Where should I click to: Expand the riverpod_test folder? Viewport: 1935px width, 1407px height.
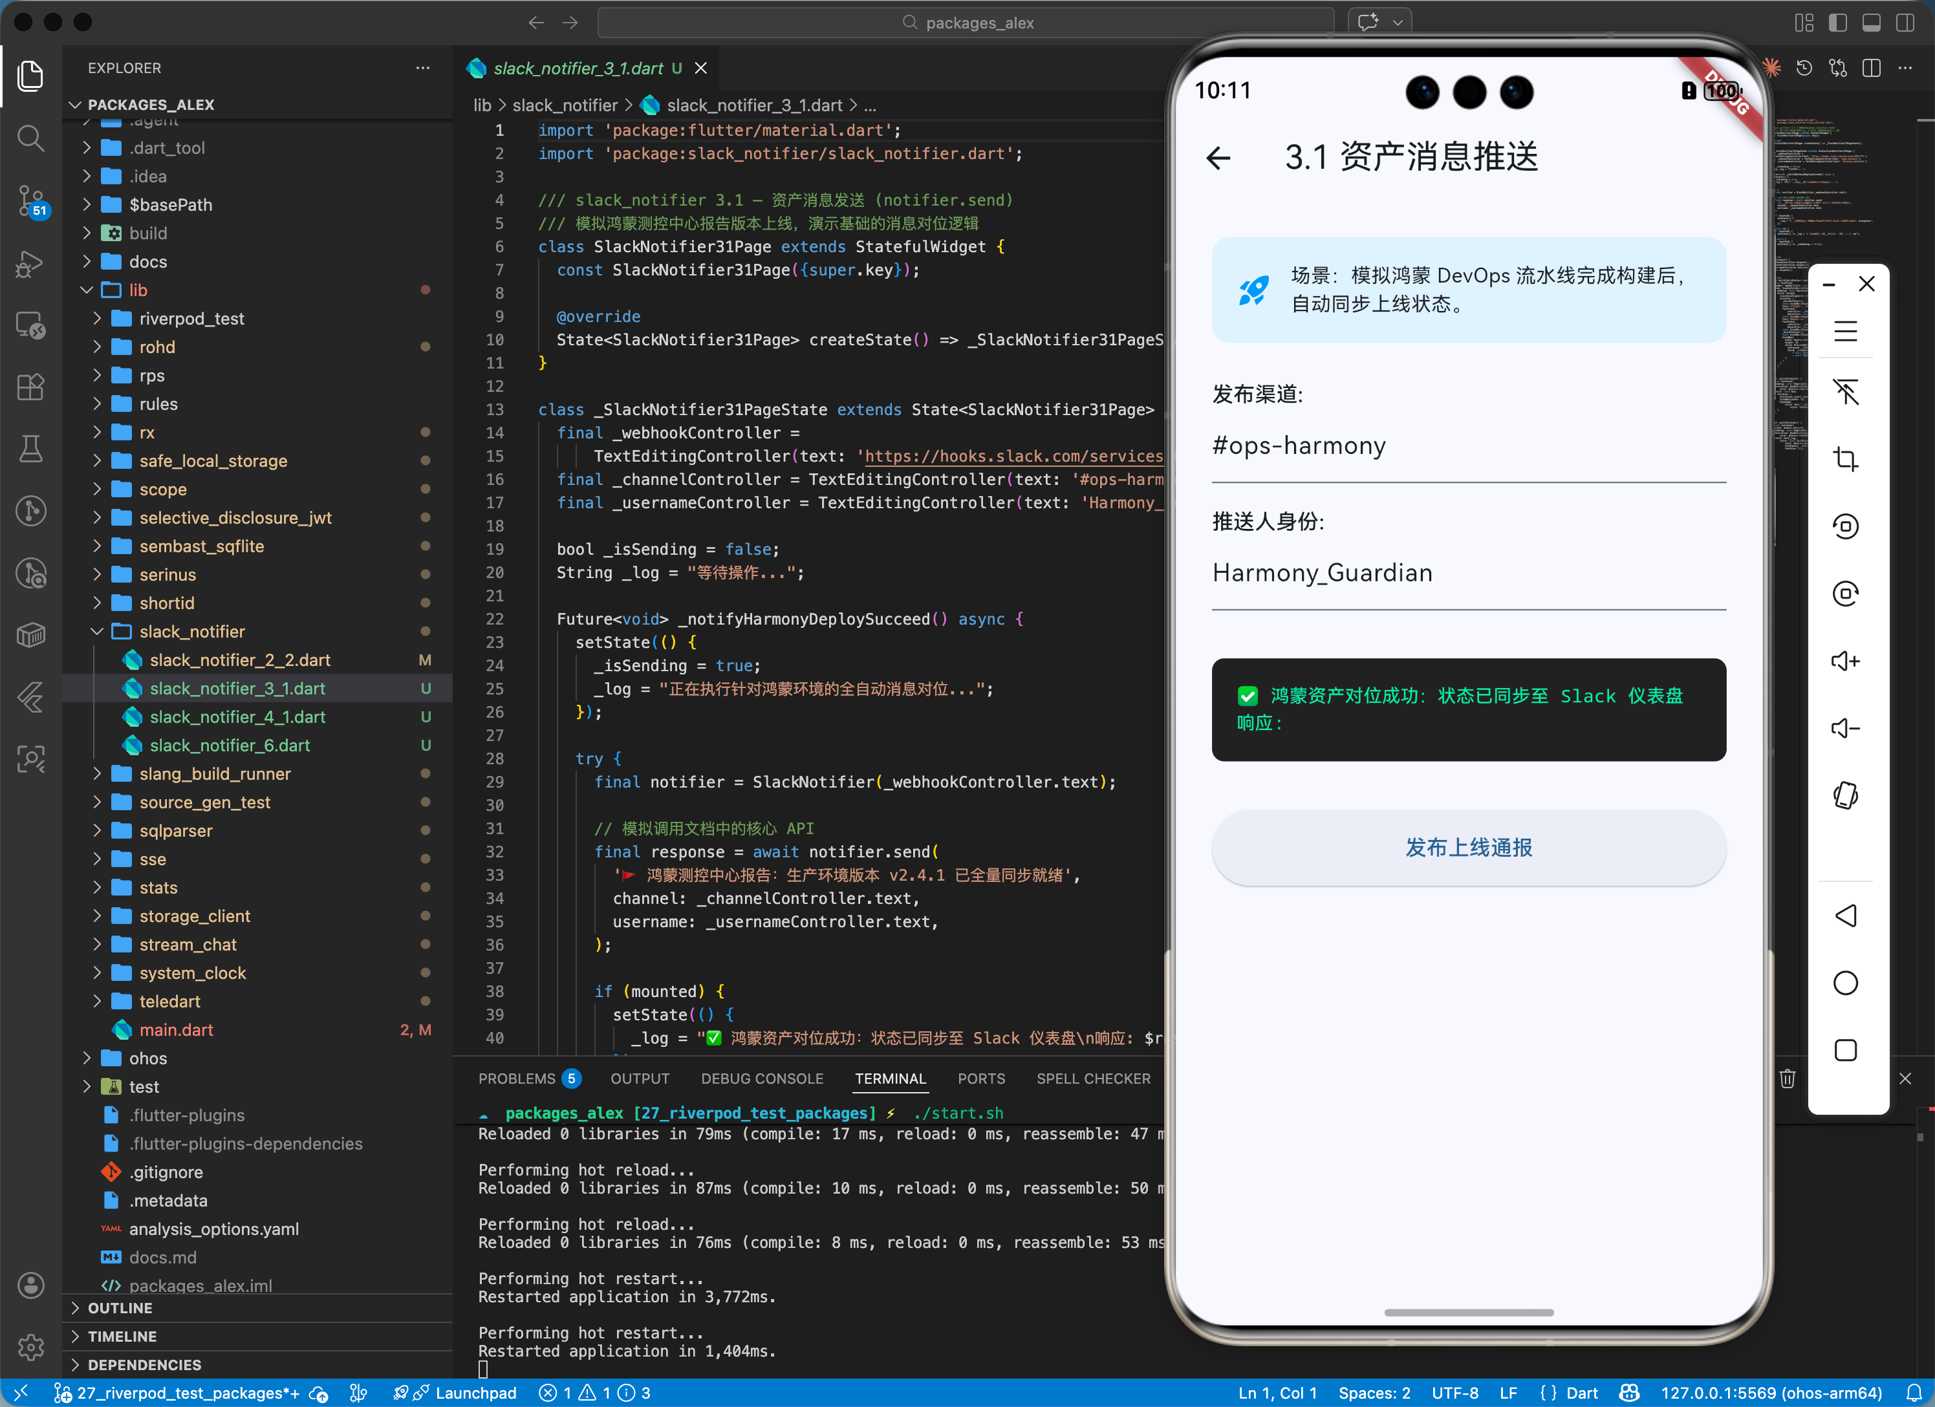click(x=191, y=318)
